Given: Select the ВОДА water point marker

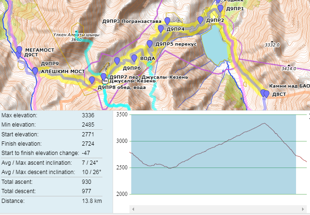Looking at the screenshot, I should [134, 58].
